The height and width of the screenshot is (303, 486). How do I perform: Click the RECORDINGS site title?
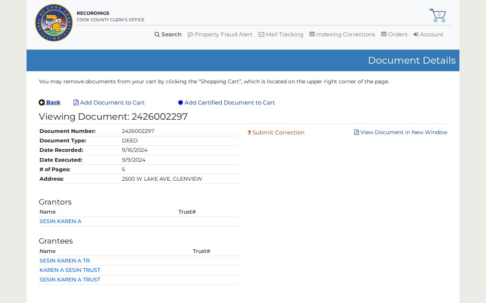point(93,13)
